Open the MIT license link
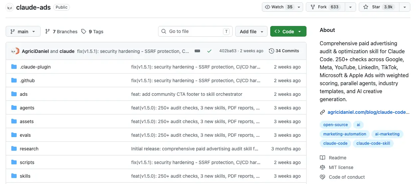Viewport: 416px width, 184px height. pyautogui.click(x=341, y=167)
